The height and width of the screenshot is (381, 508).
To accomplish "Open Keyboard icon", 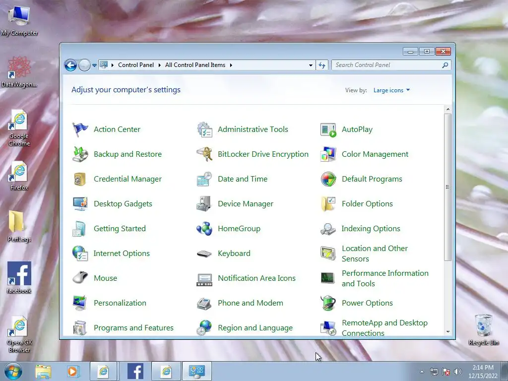I will click(204, 254).
